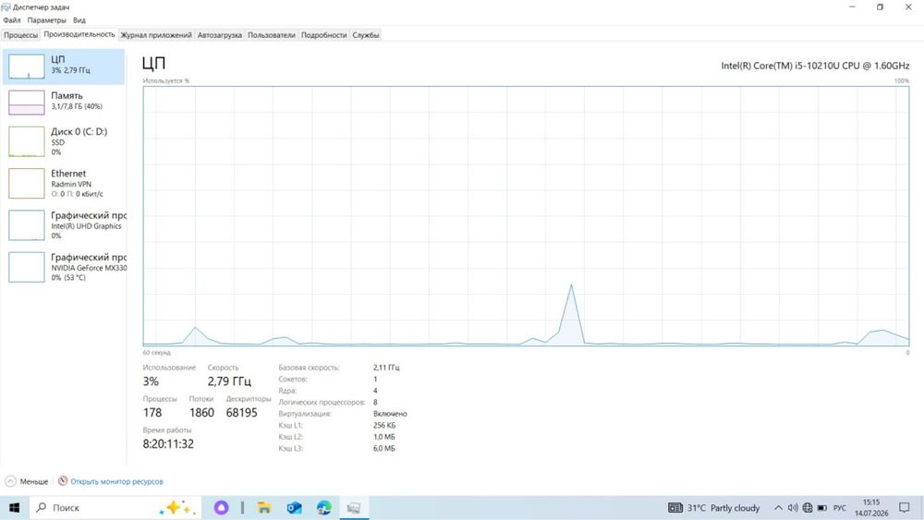This screenshot has height=520, width=924.
Task: Open the Файл menu
Action: pyautogui.click(x=12, y=20)
